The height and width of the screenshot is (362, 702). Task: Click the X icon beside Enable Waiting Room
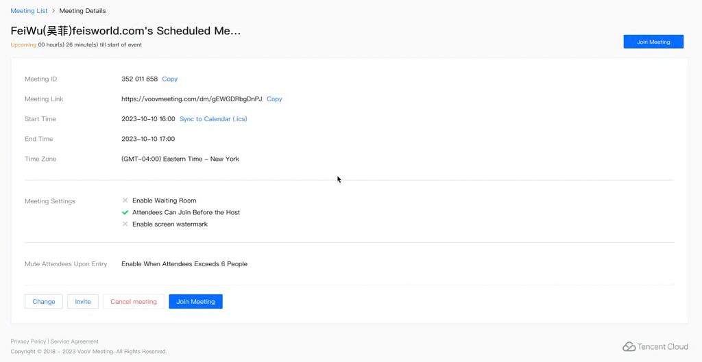point(125,201)
